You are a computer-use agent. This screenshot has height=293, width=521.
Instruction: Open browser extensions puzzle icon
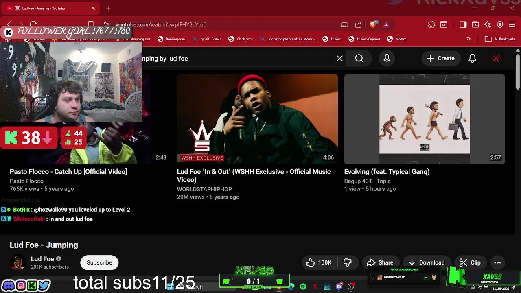click(x=431, y=24)
